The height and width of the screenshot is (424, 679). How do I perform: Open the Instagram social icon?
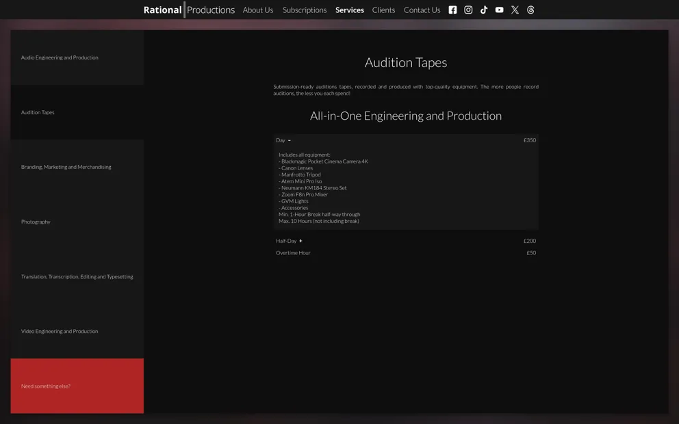click(468, 10)
